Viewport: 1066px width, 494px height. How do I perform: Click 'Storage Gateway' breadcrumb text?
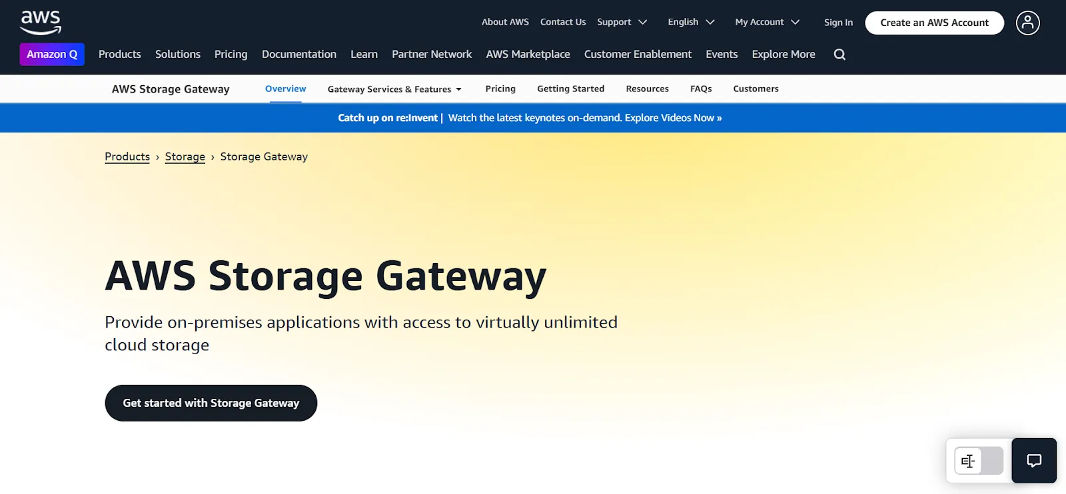pyautogui.click(x=264, y=156)
